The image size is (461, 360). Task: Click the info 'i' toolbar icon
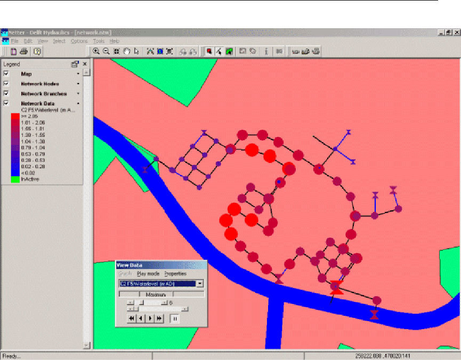pyautogui.click(x=266, y=51)
